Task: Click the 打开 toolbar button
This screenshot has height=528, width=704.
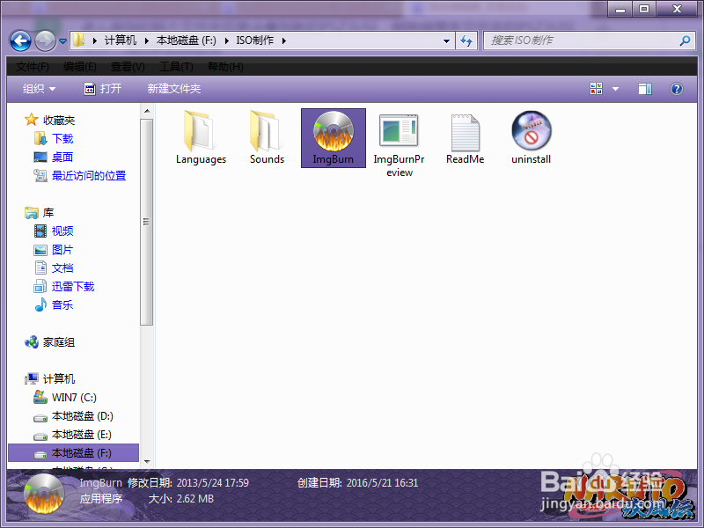Action: 104,88
